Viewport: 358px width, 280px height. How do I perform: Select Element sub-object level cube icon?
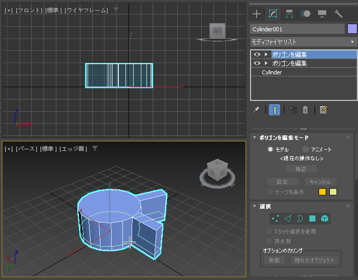point(324,219)
